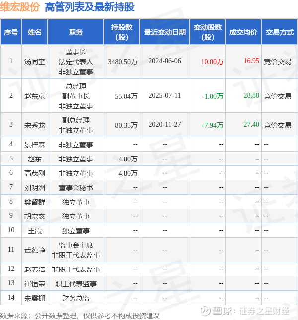Click the average price 16.95
Viewport: 298px width, 320px height.
click(x=251, y=61)
